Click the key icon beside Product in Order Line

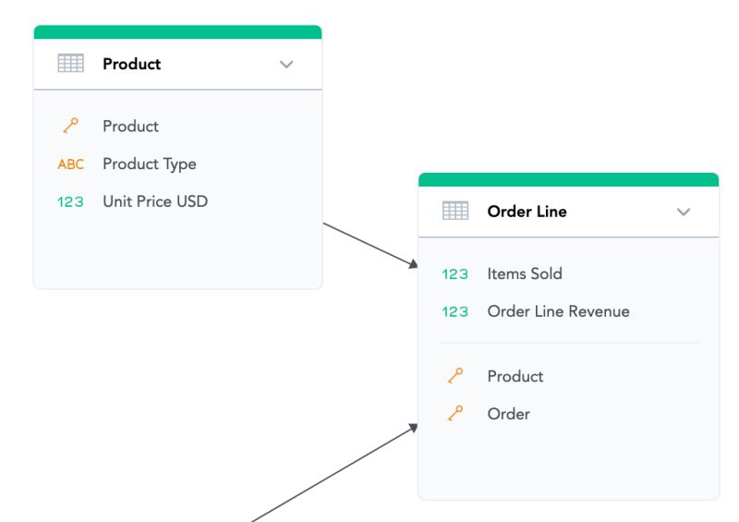[454, 376]
